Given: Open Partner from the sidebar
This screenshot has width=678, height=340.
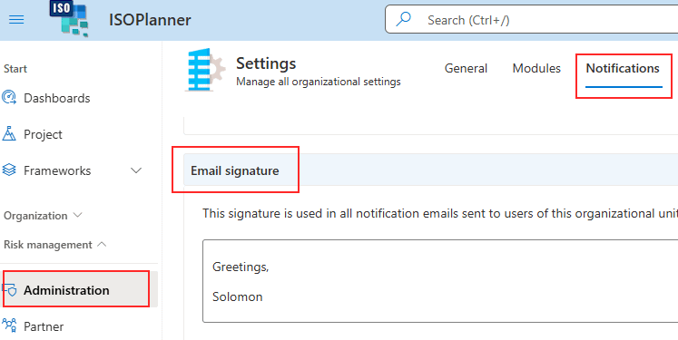Looking at the screenshot, I should (44, 326).
